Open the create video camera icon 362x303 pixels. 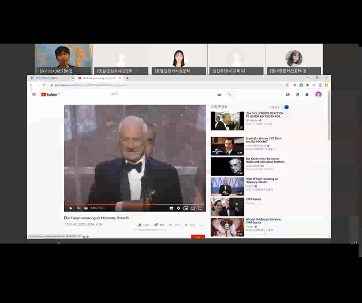(288, 95)
